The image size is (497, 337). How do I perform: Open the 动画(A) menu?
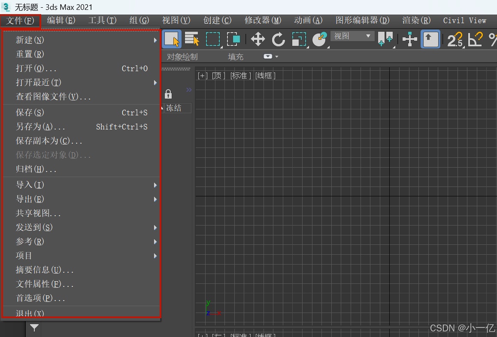(308, 21)
